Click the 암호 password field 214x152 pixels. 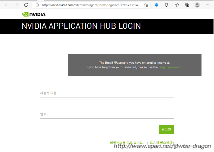tap(107, 114)
